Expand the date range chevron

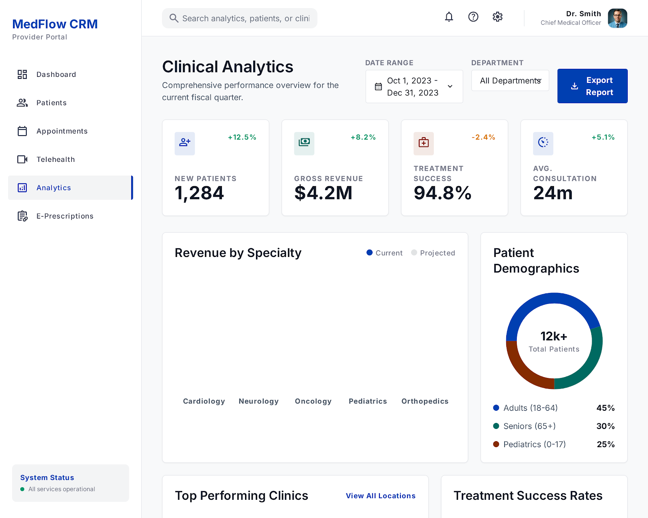pyautogui.click(x=450, y=87)
